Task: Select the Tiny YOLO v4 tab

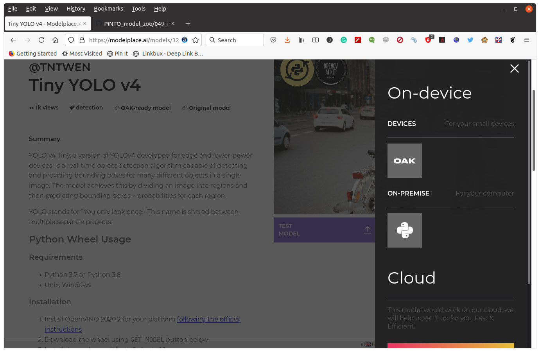Action: tap(48, 24)
